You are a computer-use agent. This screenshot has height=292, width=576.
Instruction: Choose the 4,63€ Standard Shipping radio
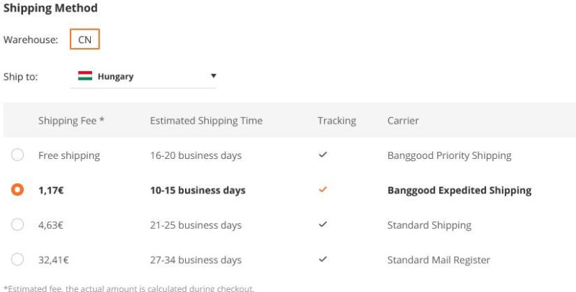tap(17, 224)
